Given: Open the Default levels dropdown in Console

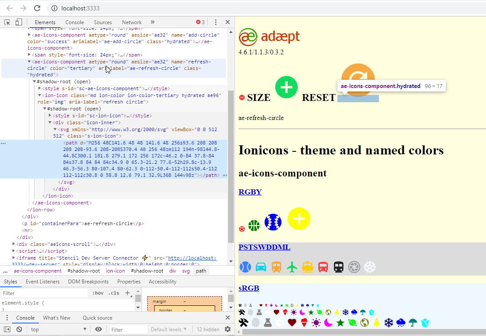Looking at the screenshot, I should tap(168, 329).
